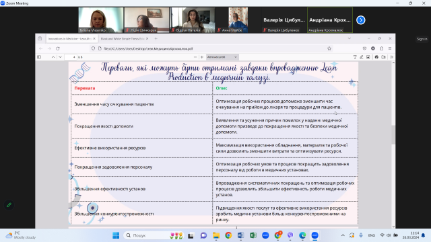Zoom in the PDF with plus
This screenshot has width=431, height=242.
(202, 57)
